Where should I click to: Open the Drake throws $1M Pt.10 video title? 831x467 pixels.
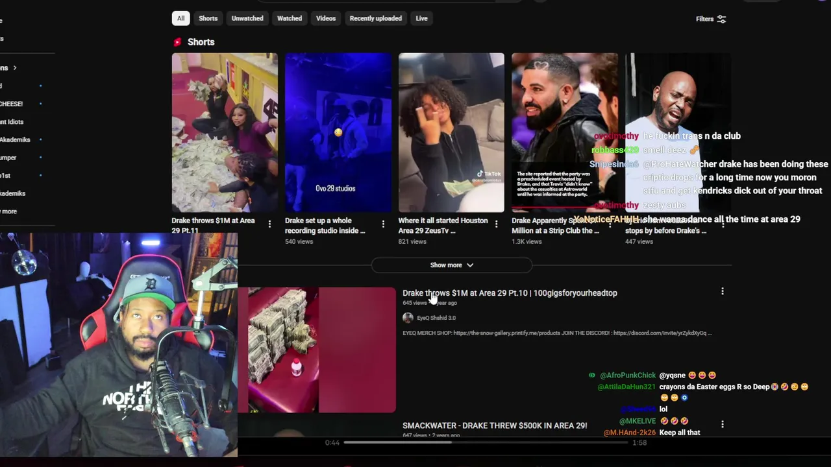point(510,293)
